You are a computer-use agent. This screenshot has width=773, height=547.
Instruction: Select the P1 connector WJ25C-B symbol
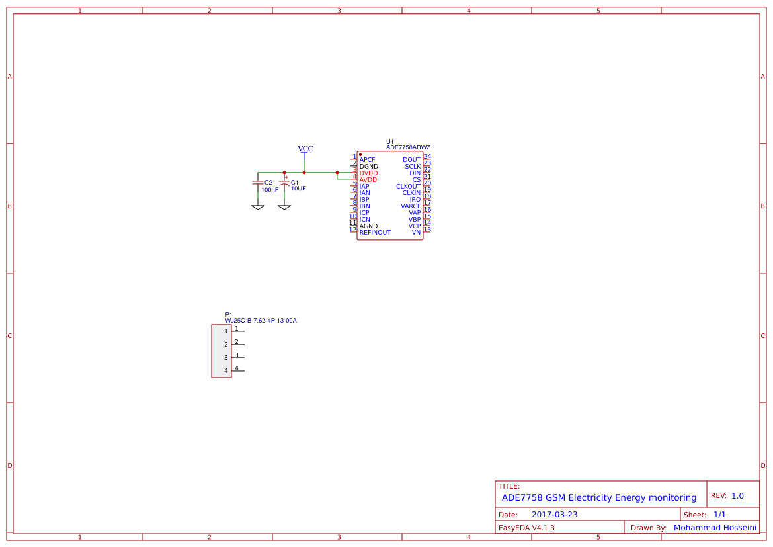click(x=222, y=349)
